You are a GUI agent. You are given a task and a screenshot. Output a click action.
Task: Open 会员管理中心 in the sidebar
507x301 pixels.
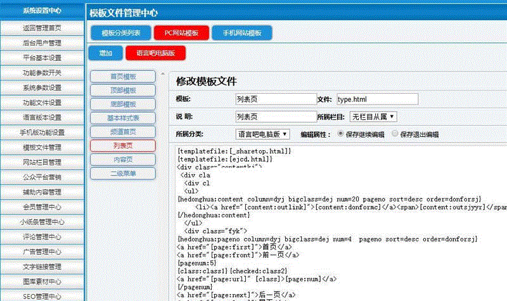(42, 207)
